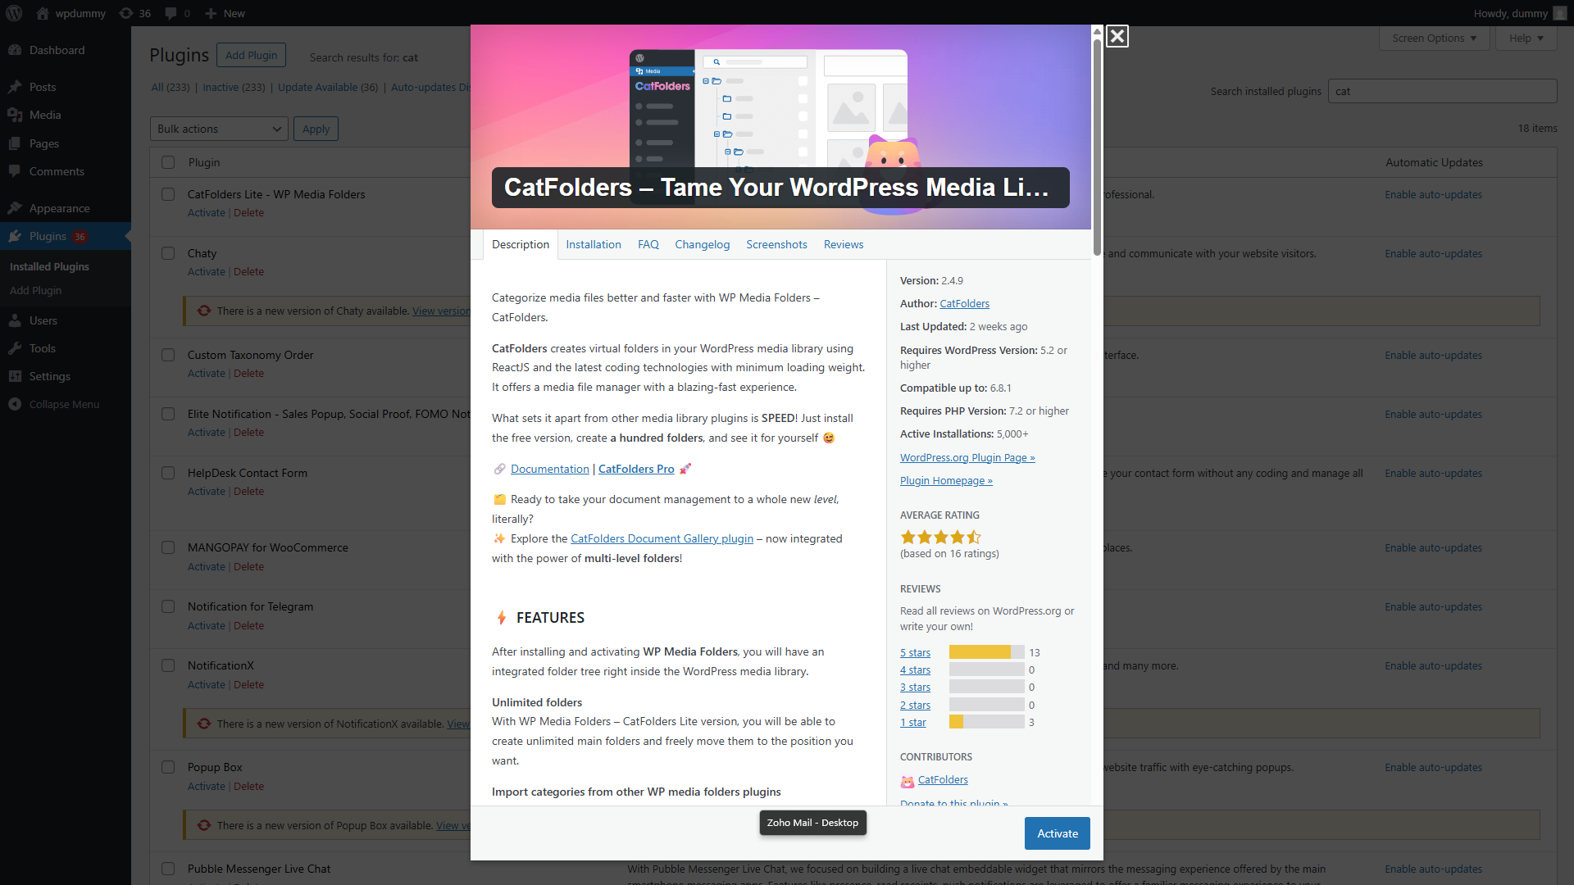Click the blue Activate button in modal

click(1058, 833)
